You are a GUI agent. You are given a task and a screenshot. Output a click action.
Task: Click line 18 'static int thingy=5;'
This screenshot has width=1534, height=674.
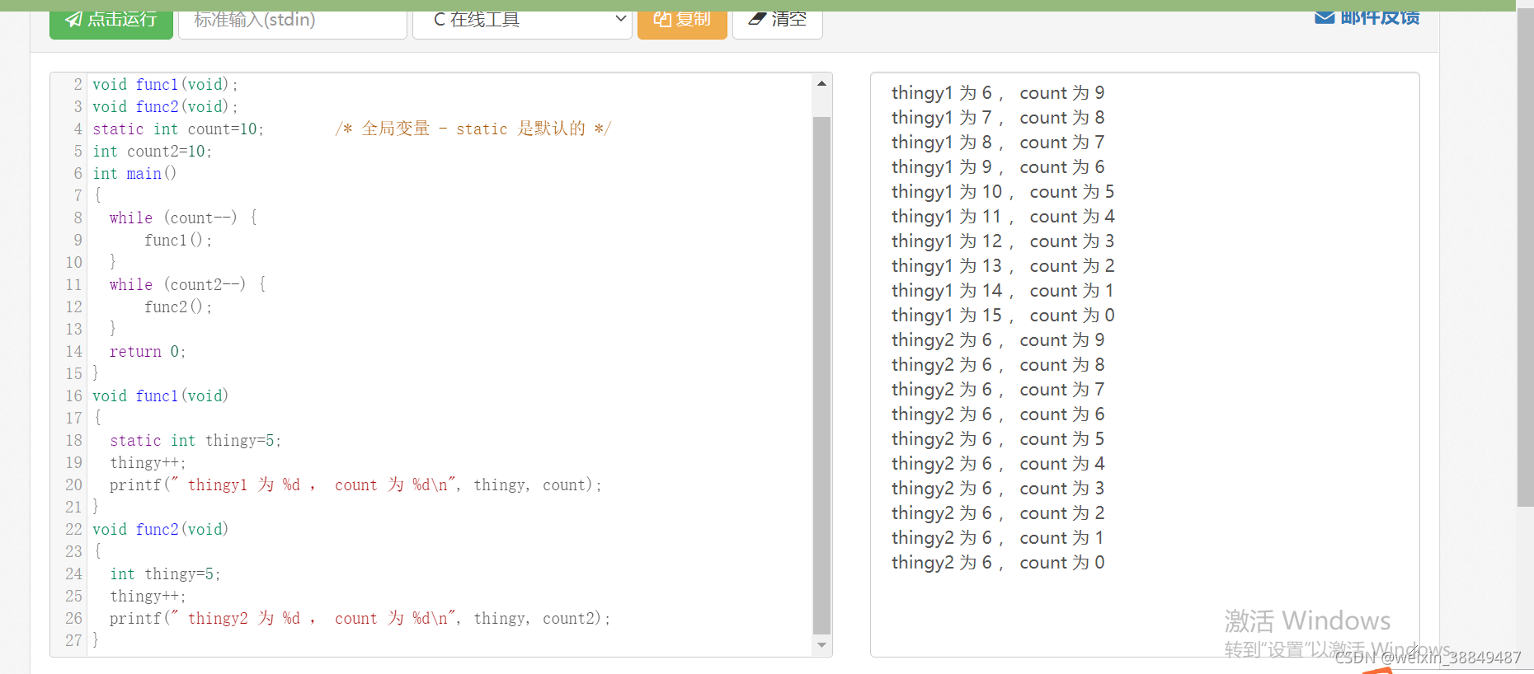coord(195,440)
